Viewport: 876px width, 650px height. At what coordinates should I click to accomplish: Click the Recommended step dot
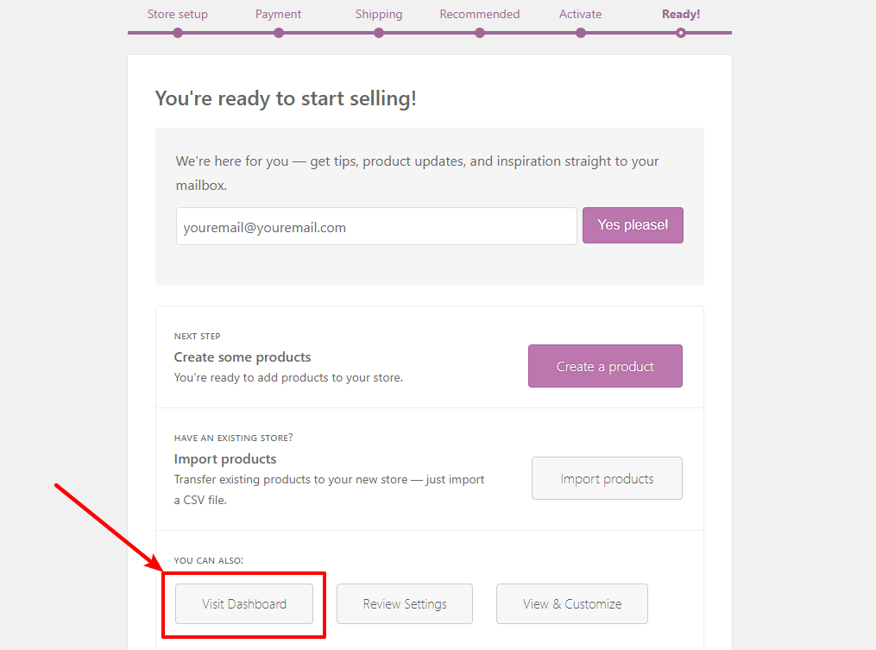[480, 33]
